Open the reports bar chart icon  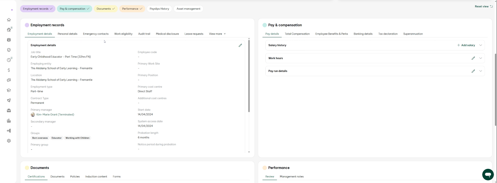(9, 120)
